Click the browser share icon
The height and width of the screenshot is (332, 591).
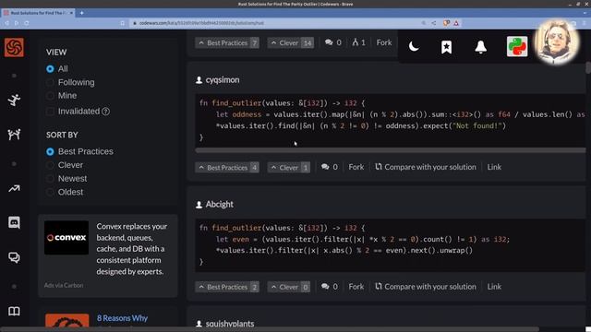coord(434,23)
